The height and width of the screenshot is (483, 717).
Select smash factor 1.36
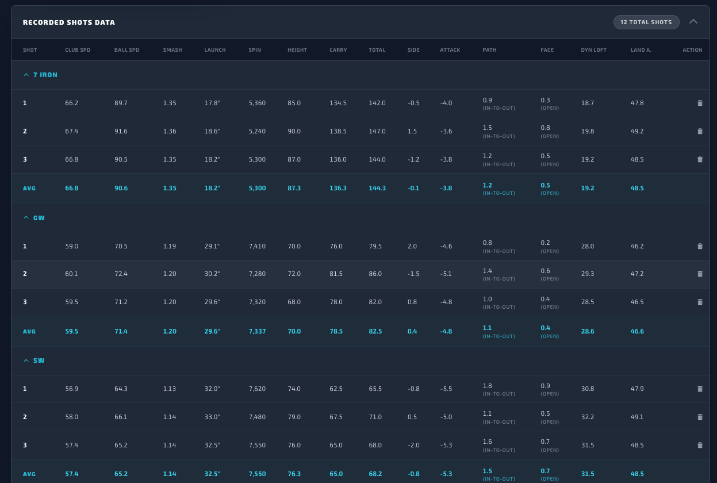coord(170,131)
